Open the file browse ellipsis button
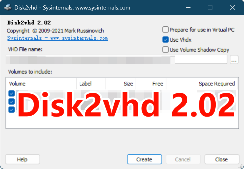 point(234,60)
